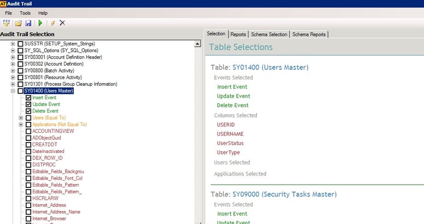Select the SY00801 (Resource Activity) tree row
Screen dimensions: 424x224
(53, 78)
